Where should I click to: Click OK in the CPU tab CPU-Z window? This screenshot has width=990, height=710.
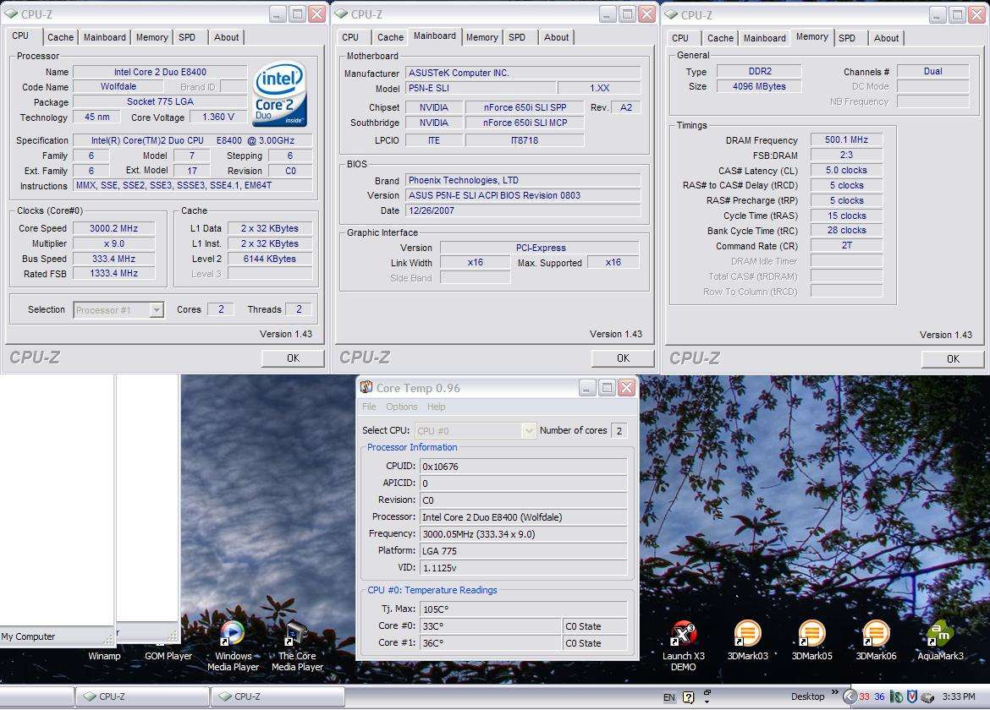[x=293, y=358]
